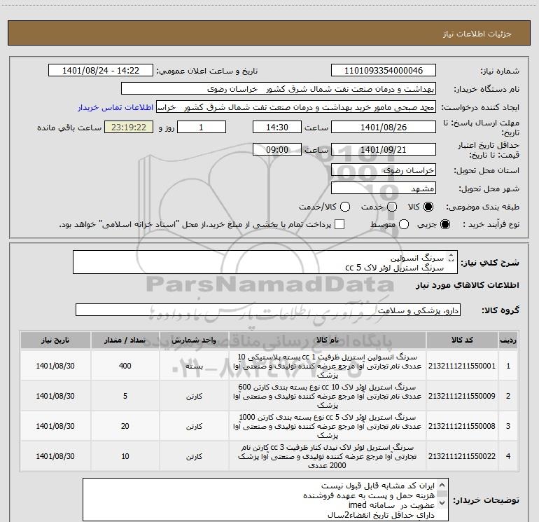This screenshot has height=522, width=539.
Task: Click the remaining days field showing 1
Action: point(202,128)
